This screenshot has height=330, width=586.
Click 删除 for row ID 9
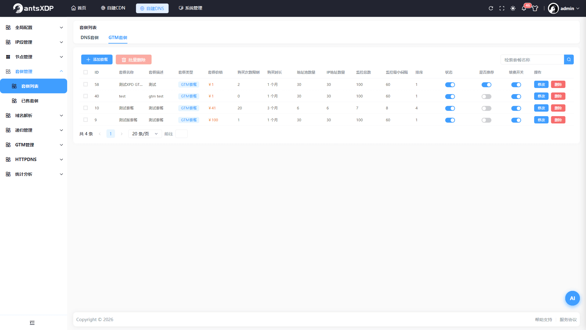[x=558, y=120]
